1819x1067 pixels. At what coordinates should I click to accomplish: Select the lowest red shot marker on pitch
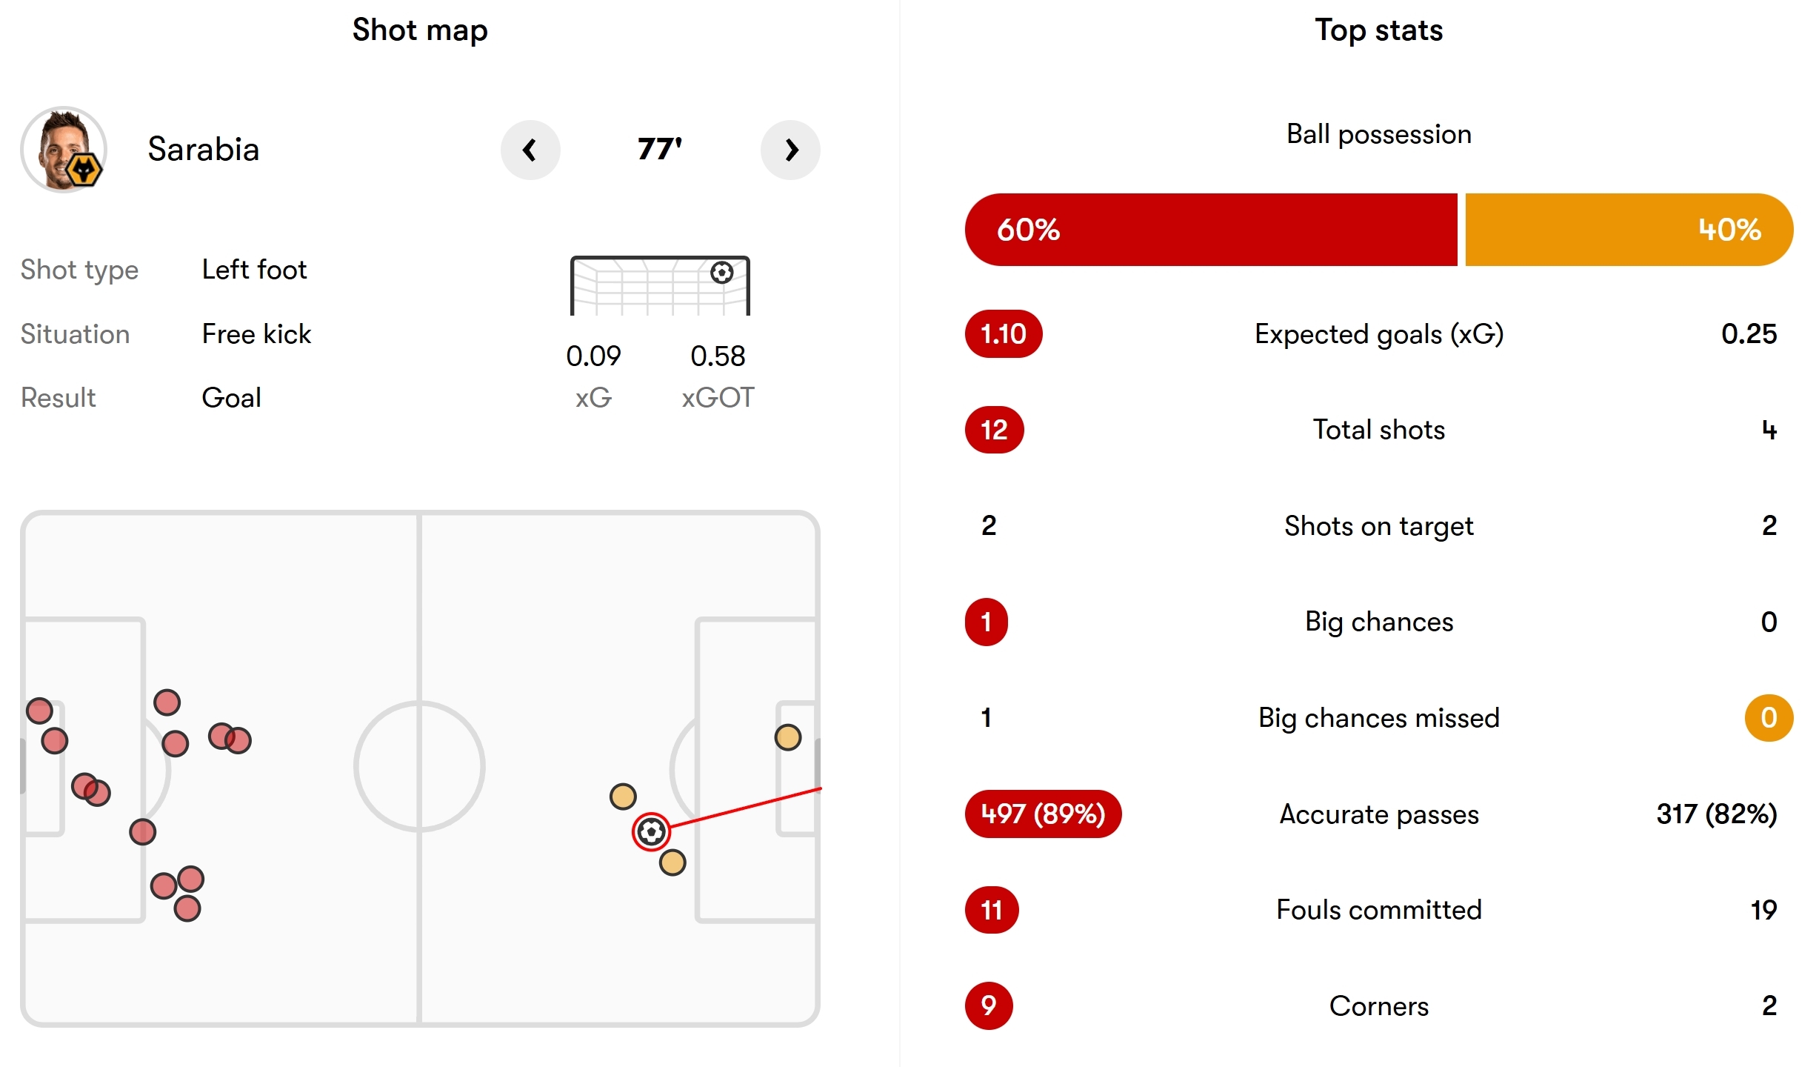pos(187,908)
